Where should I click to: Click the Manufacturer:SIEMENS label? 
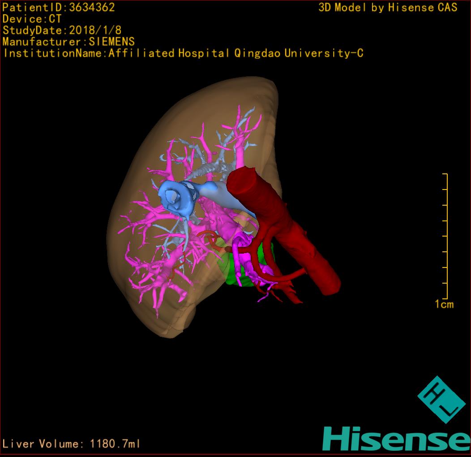tap(69, 42)
